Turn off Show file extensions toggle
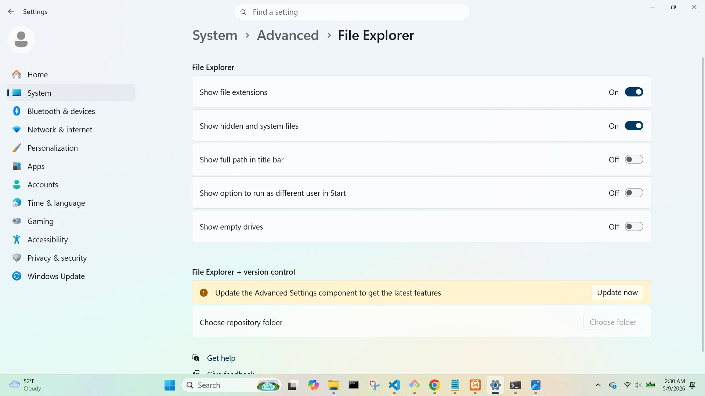The width and height of the screenshot is (705, 396). pyautogui.click(x=634, y=92)
